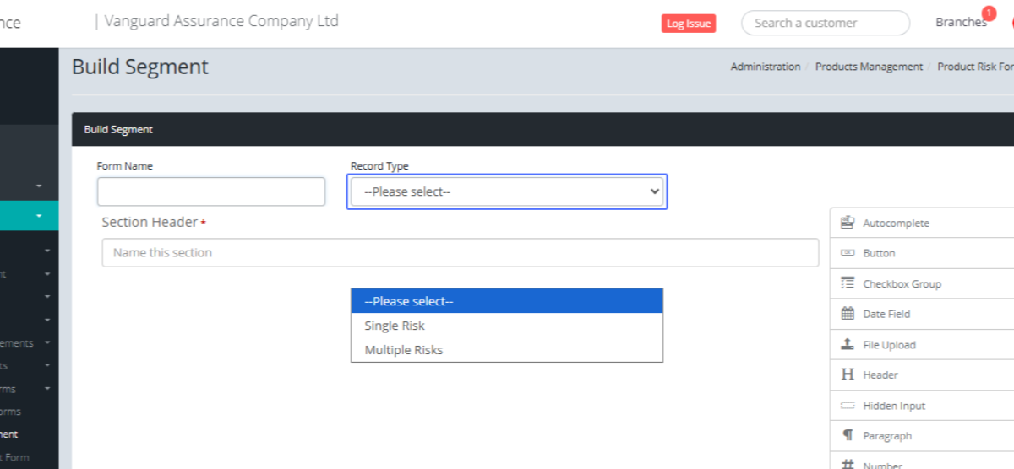Click the Form Name text field

point(210,191)
